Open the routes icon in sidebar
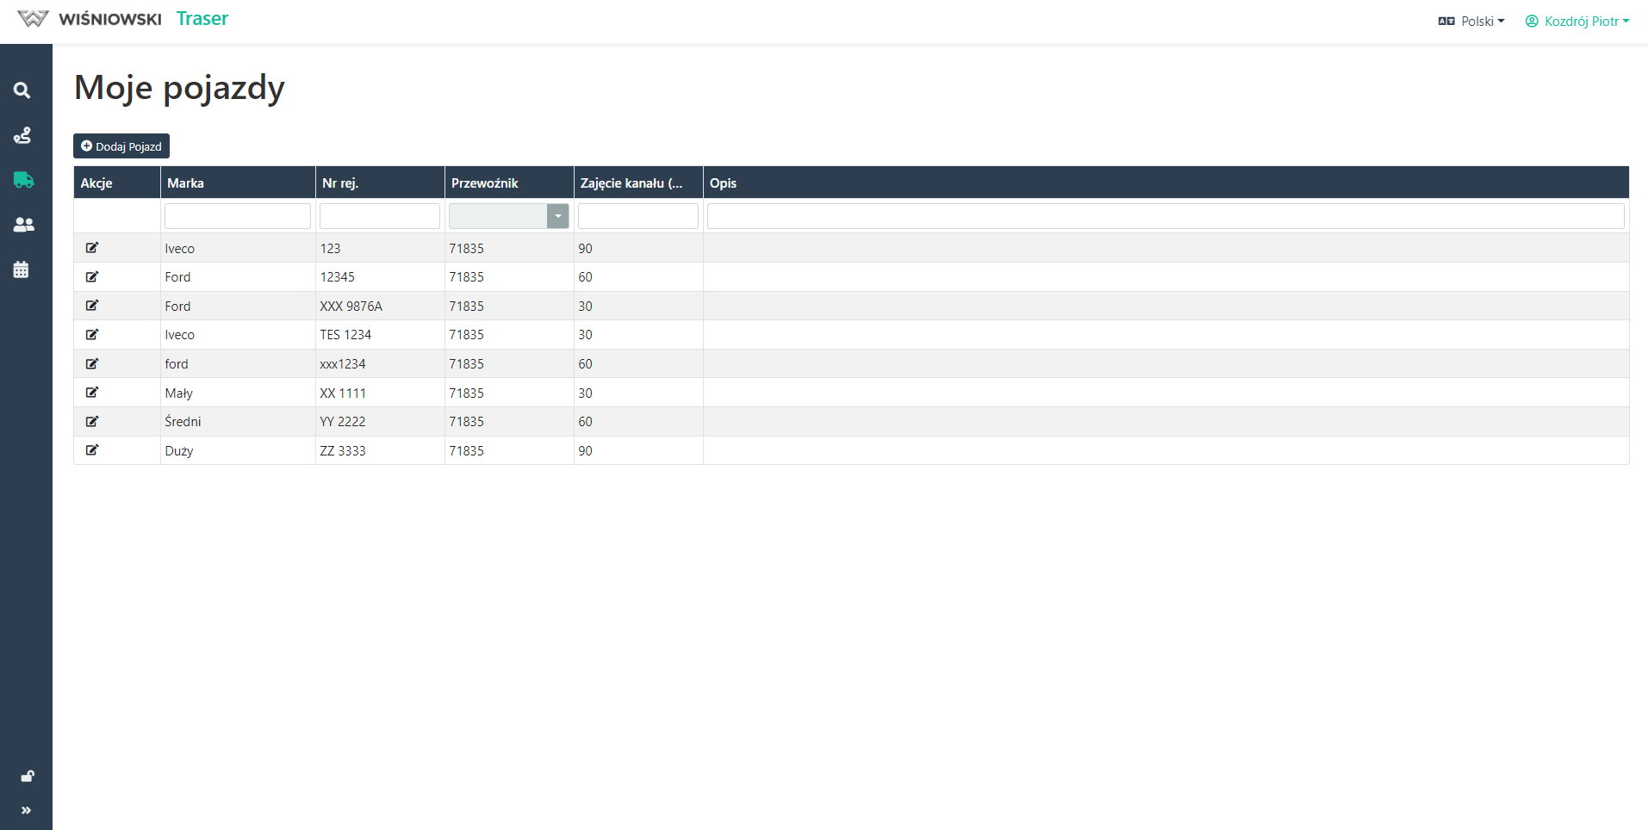The width and height of the screenshot is (1648, 830). point(22,135)
